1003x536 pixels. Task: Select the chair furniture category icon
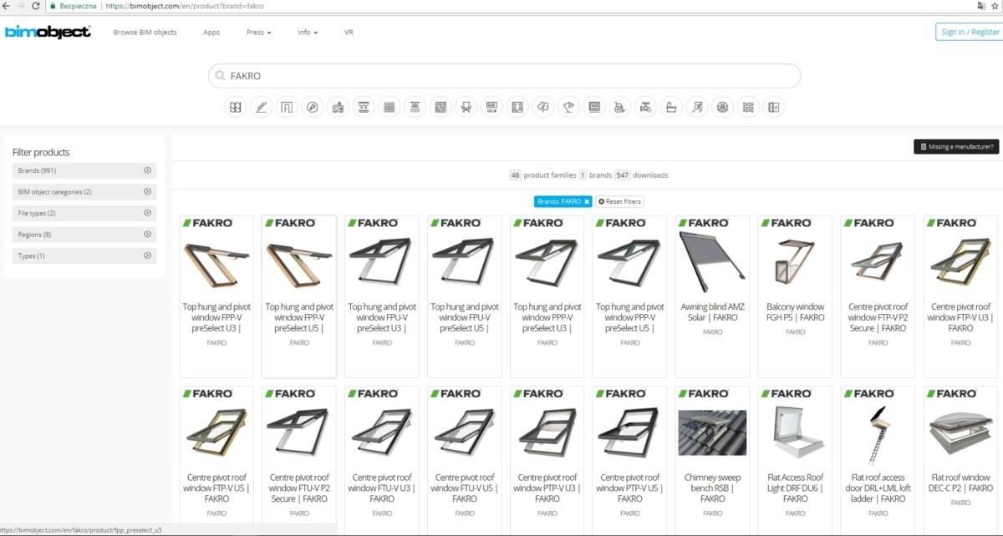(466, 107)
